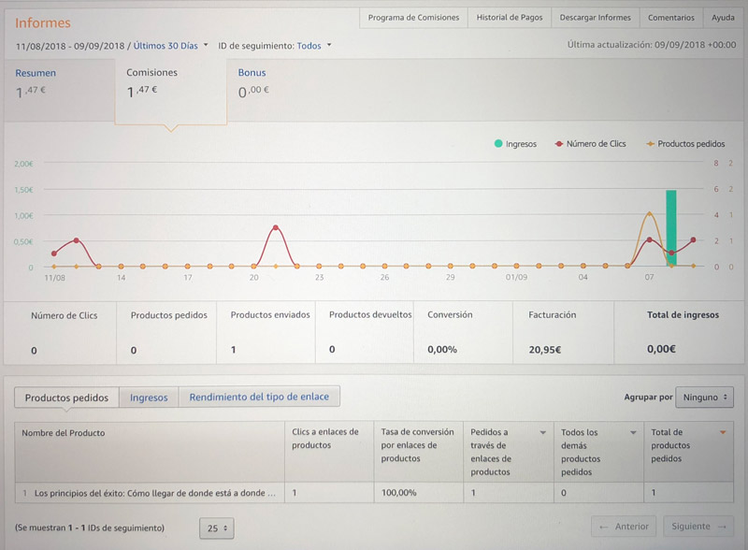The width and height of the screenshot is (748, 550).
Task: Toggle the orange Productos pedidos legend marker
Action: point(650,144)
